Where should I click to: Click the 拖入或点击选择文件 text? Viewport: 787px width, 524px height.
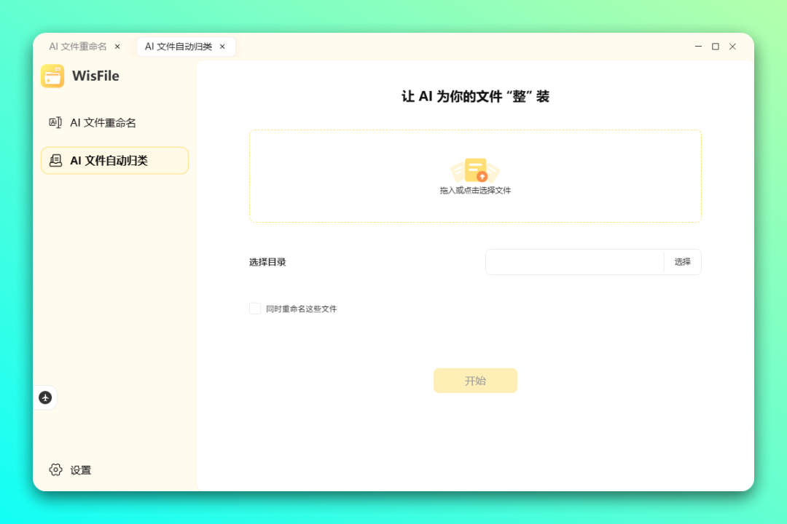click(x=475, y=191)
